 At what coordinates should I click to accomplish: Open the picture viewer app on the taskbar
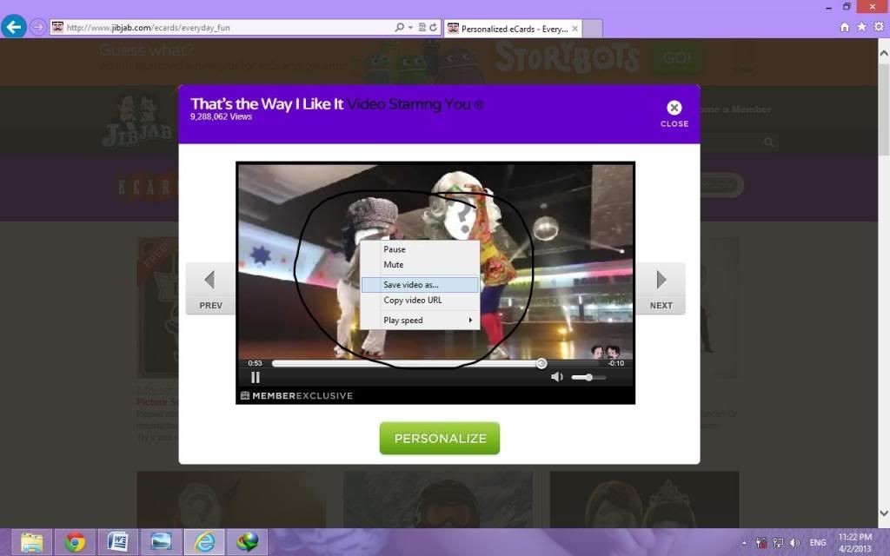161,542
